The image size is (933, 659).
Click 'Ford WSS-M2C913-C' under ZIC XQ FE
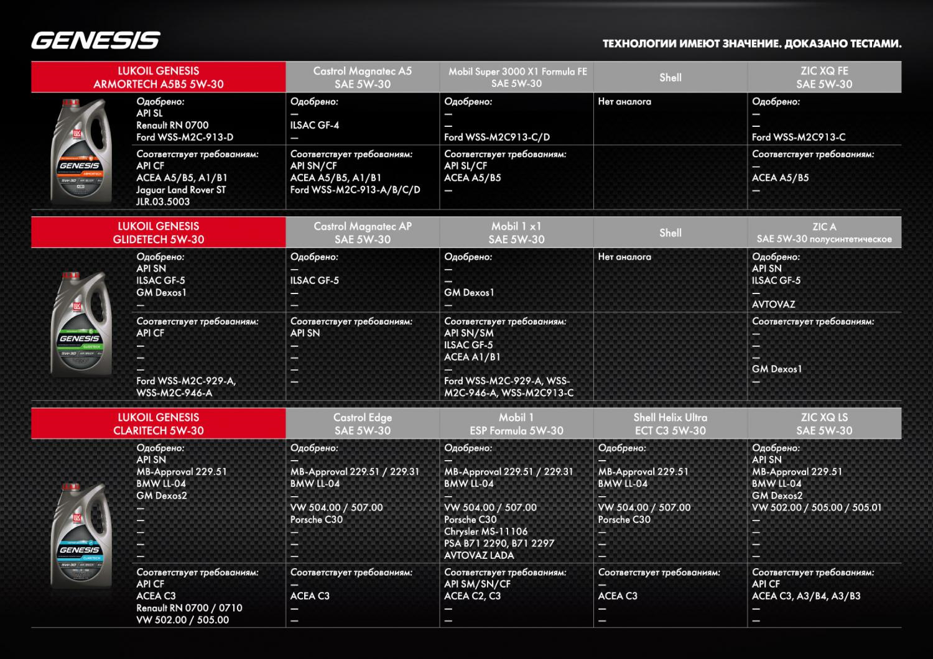point(799,137)
